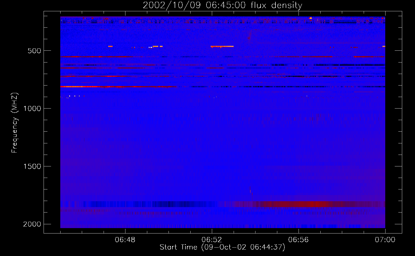Click the orange interference line near 06:52 at 470 MHz
The image size is (415, 256).
click(222, 46)
